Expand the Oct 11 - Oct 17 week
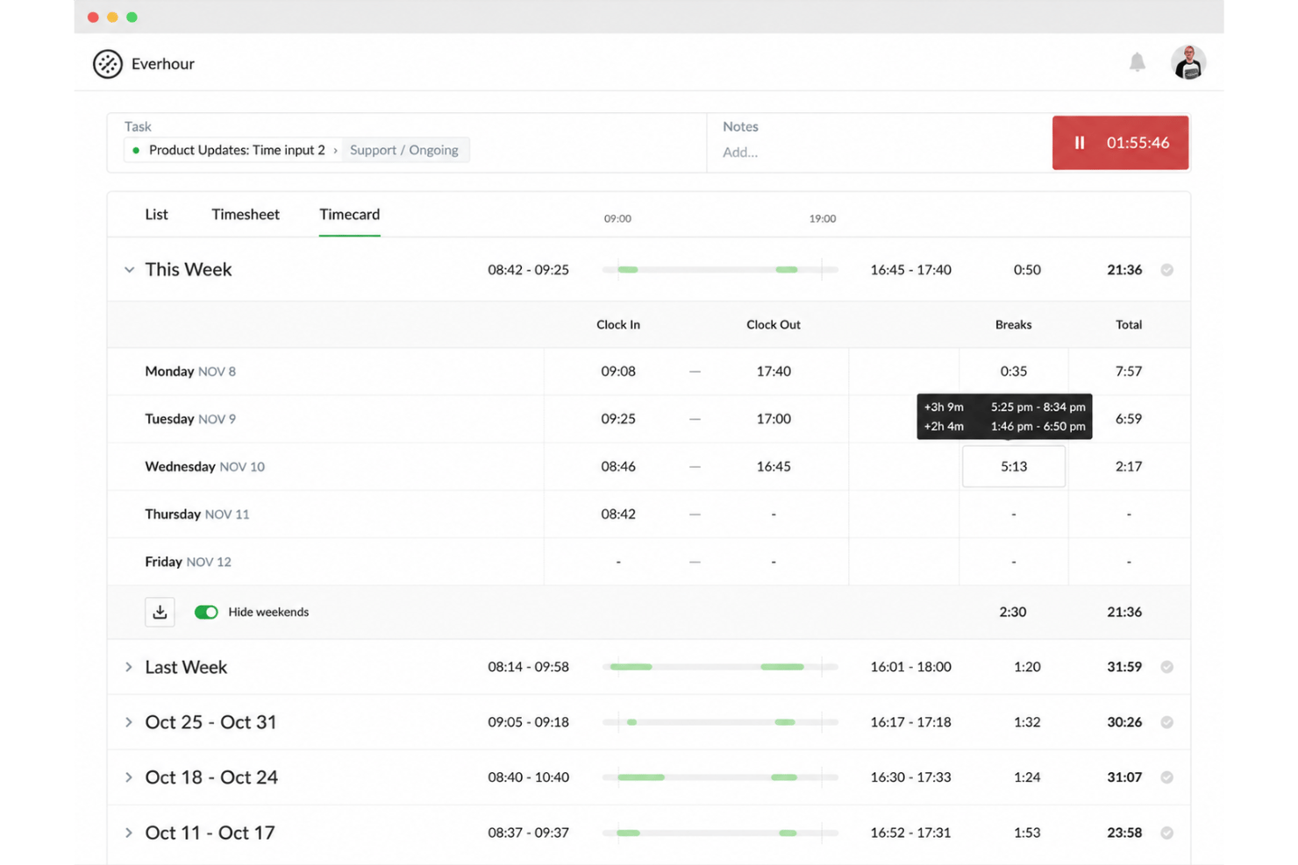The width and height of the screenshot is (1298, 865). pos(129,833)
